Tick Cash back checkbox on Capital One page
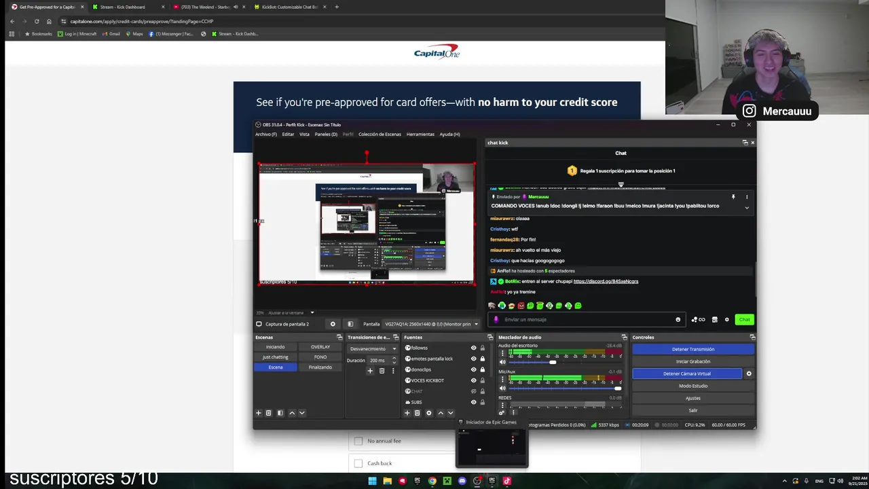 [358, 463]
